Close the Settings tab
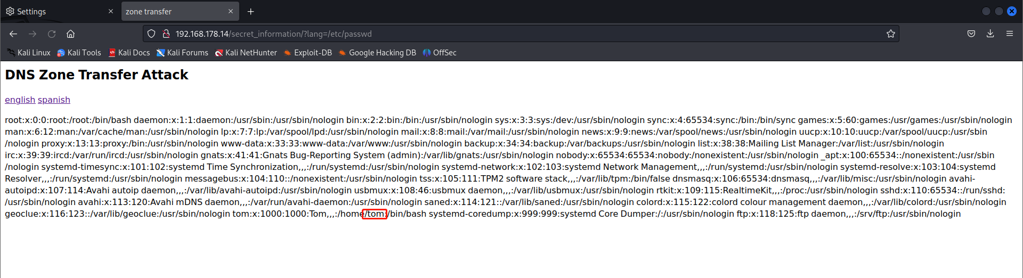Screen dimensions: 1023x278 click(x=111, y=11)
